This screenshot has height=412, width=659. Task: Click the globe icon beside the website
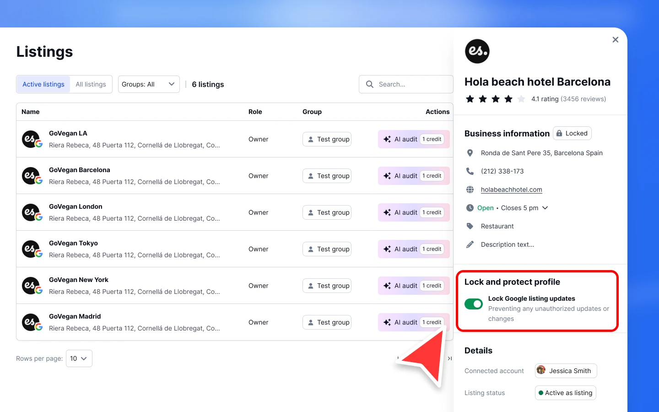[x=470, y=189]
